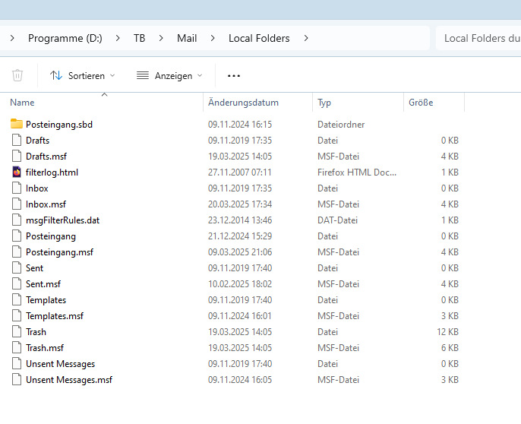Viewport: 521px width, 424px height.
Task: Go to Programme (D:) in address bar
Action: [x=65, y=38]
